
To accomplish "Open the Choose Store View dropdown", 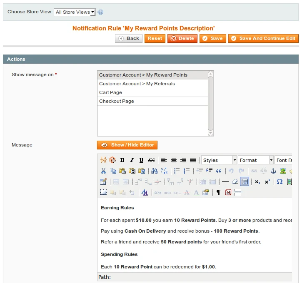I will (x=75, y=12).
